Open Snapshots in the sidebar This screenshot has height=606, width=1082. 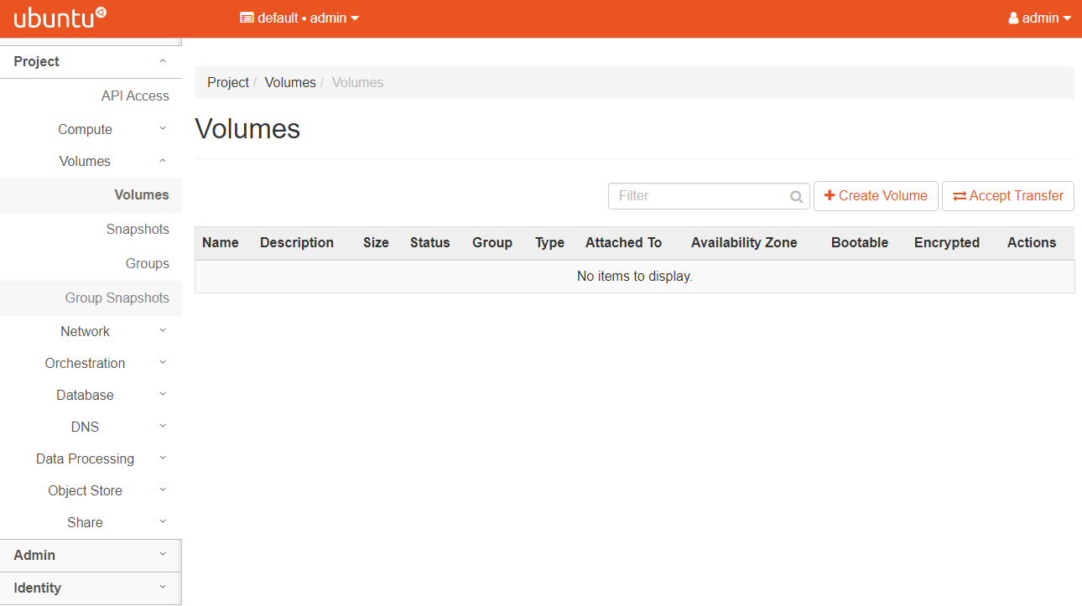click(x=138, y=229)
